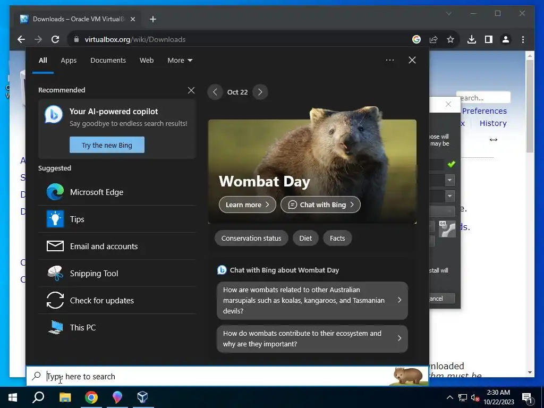544x408 pixels.
Task: Open Check for updates suggestion
Action: pyautogui.click(x=117, y=300)
